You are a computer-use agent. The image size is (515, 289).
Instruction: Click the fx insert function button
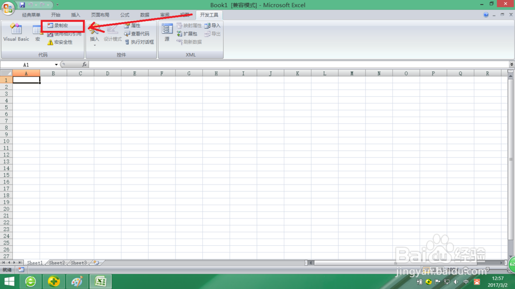(84, 65)
